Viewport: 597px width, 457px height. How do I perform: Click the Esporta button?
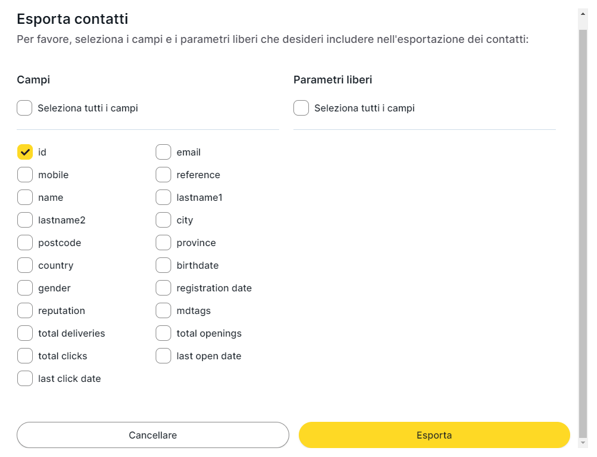(434, 435)
